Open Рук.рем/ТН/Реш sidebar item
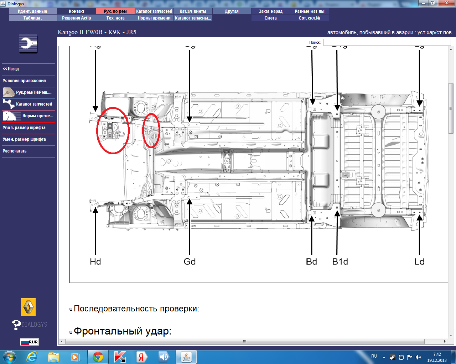Image resolution: width=456 pixels, height=364 pixels. click(28, 92)
